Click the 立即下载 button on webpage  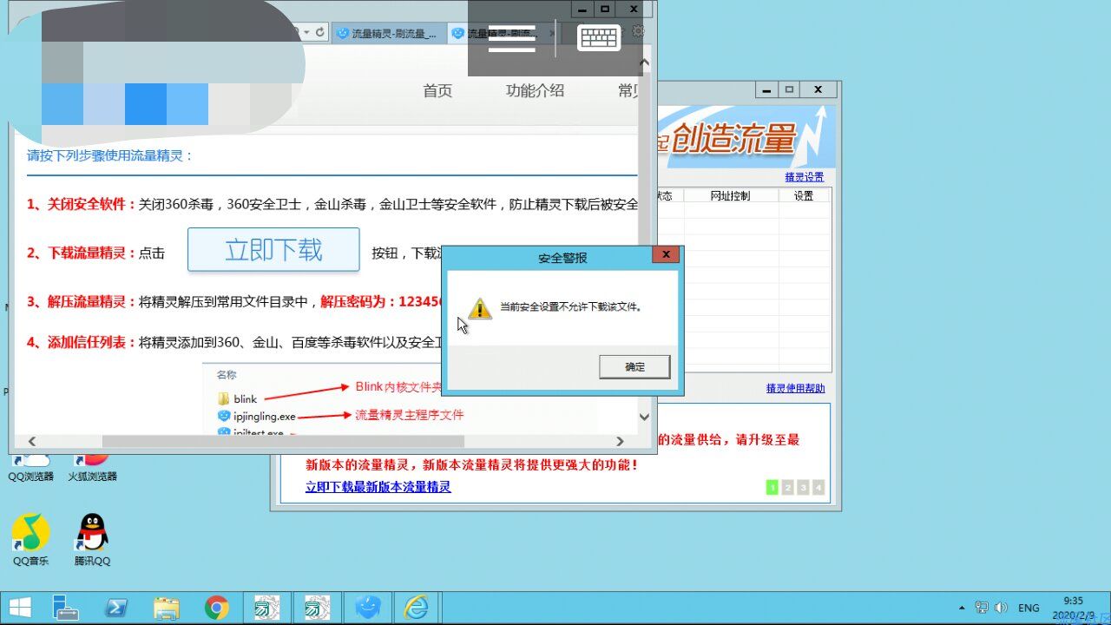coord(273,250)
